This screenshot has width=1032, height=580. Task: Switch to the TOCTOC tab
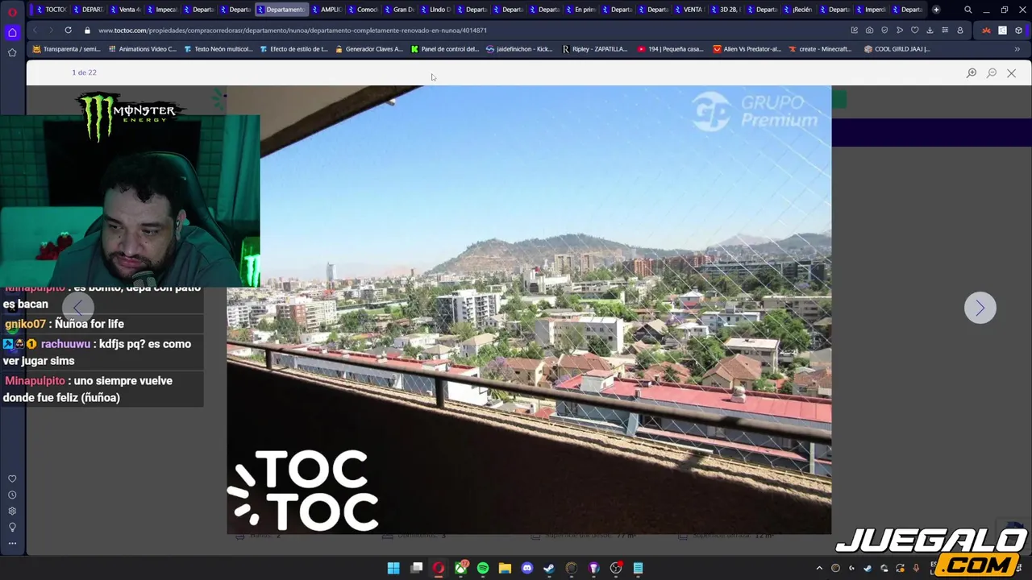49,10
